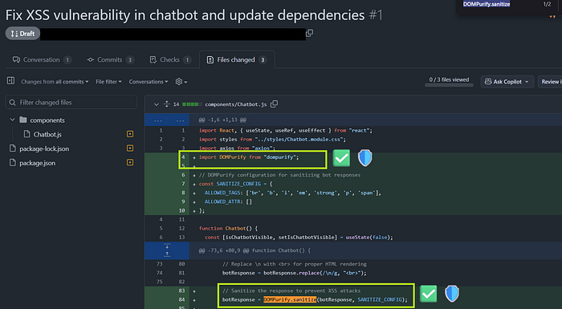This screenshot has height=309, width=562.
Task: Click modified marker next to Chatbot.js
Action: (x=130, y=134)
